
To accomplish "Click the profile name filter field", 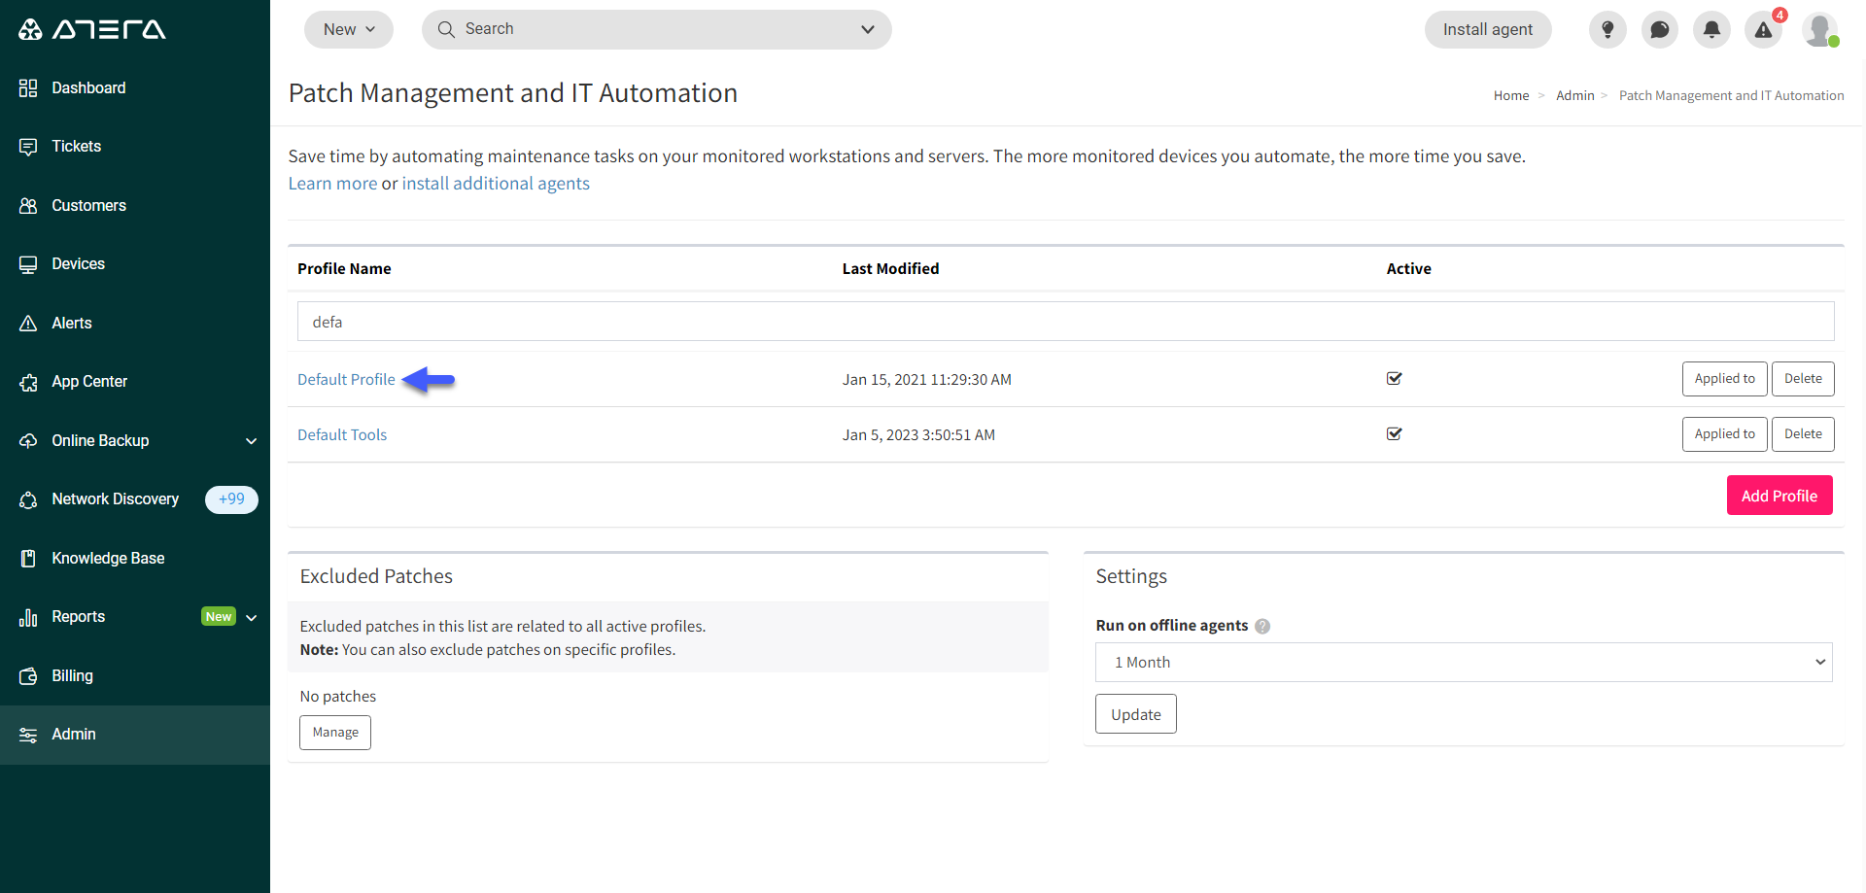I will tap(1065, 322).
